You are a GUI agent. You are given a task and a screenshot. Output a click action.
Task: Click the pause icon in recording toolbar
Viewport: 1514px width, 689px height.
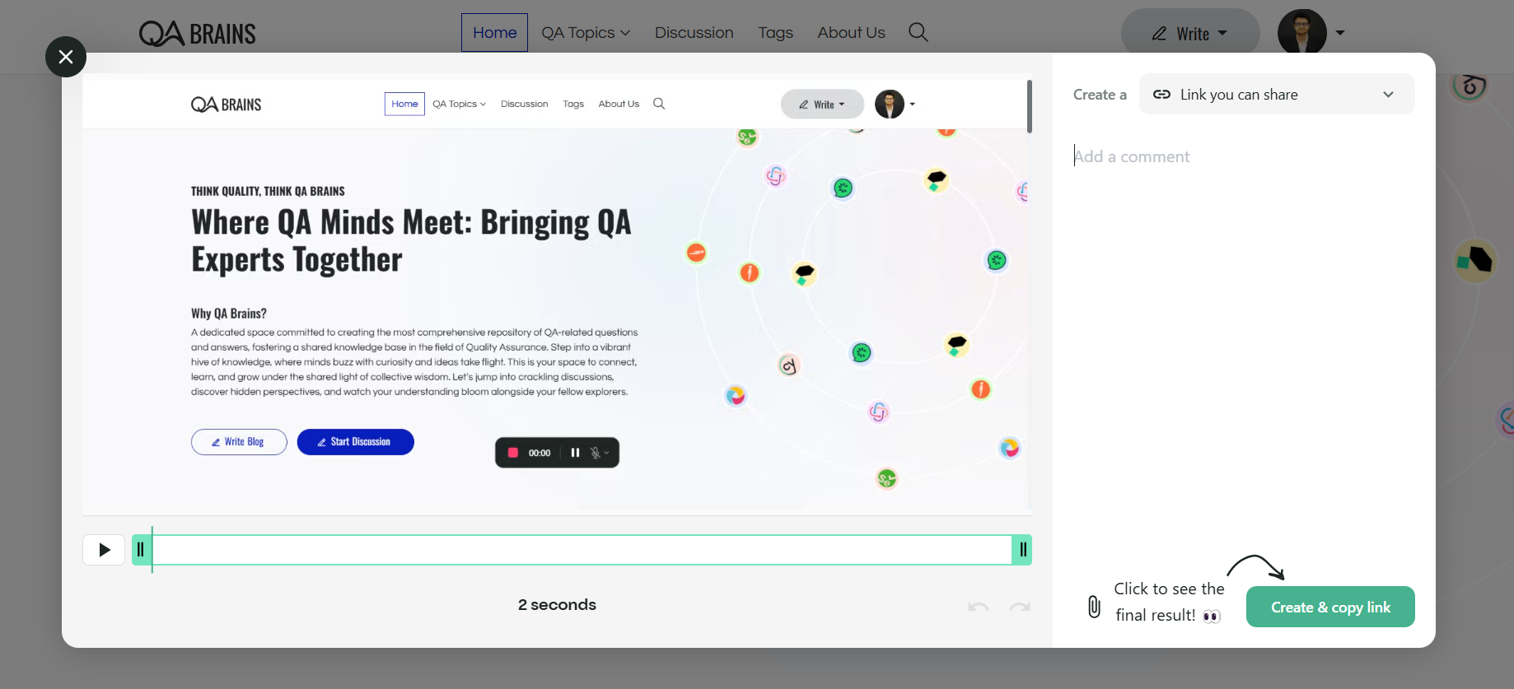575,453
